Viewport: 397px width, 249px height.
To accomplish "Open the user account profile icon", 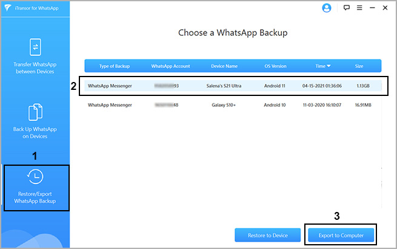I will [327, 8].
